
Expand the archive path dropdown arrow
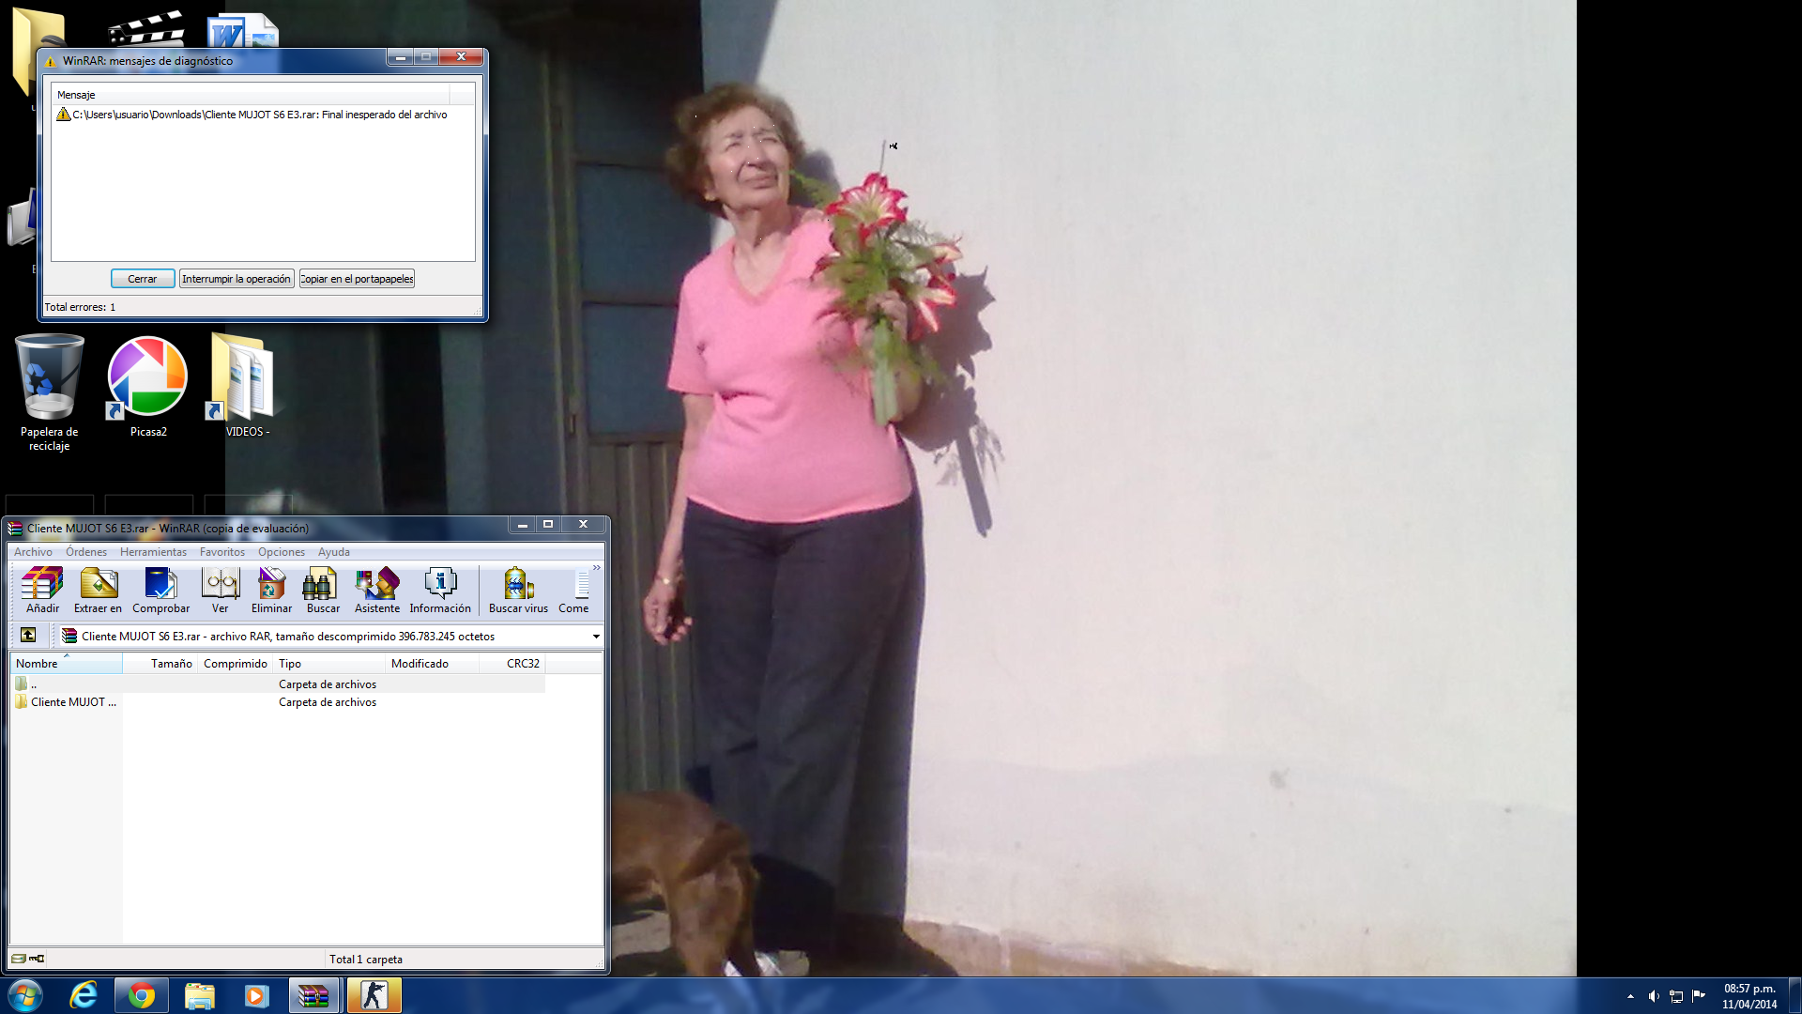pyautogui.click(x=595, y=637)
